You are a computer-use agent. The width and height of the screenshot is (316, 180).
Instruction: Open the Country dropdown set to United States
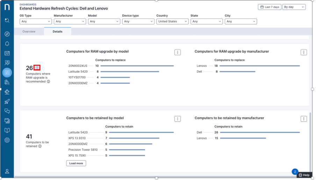coord(172,21)
